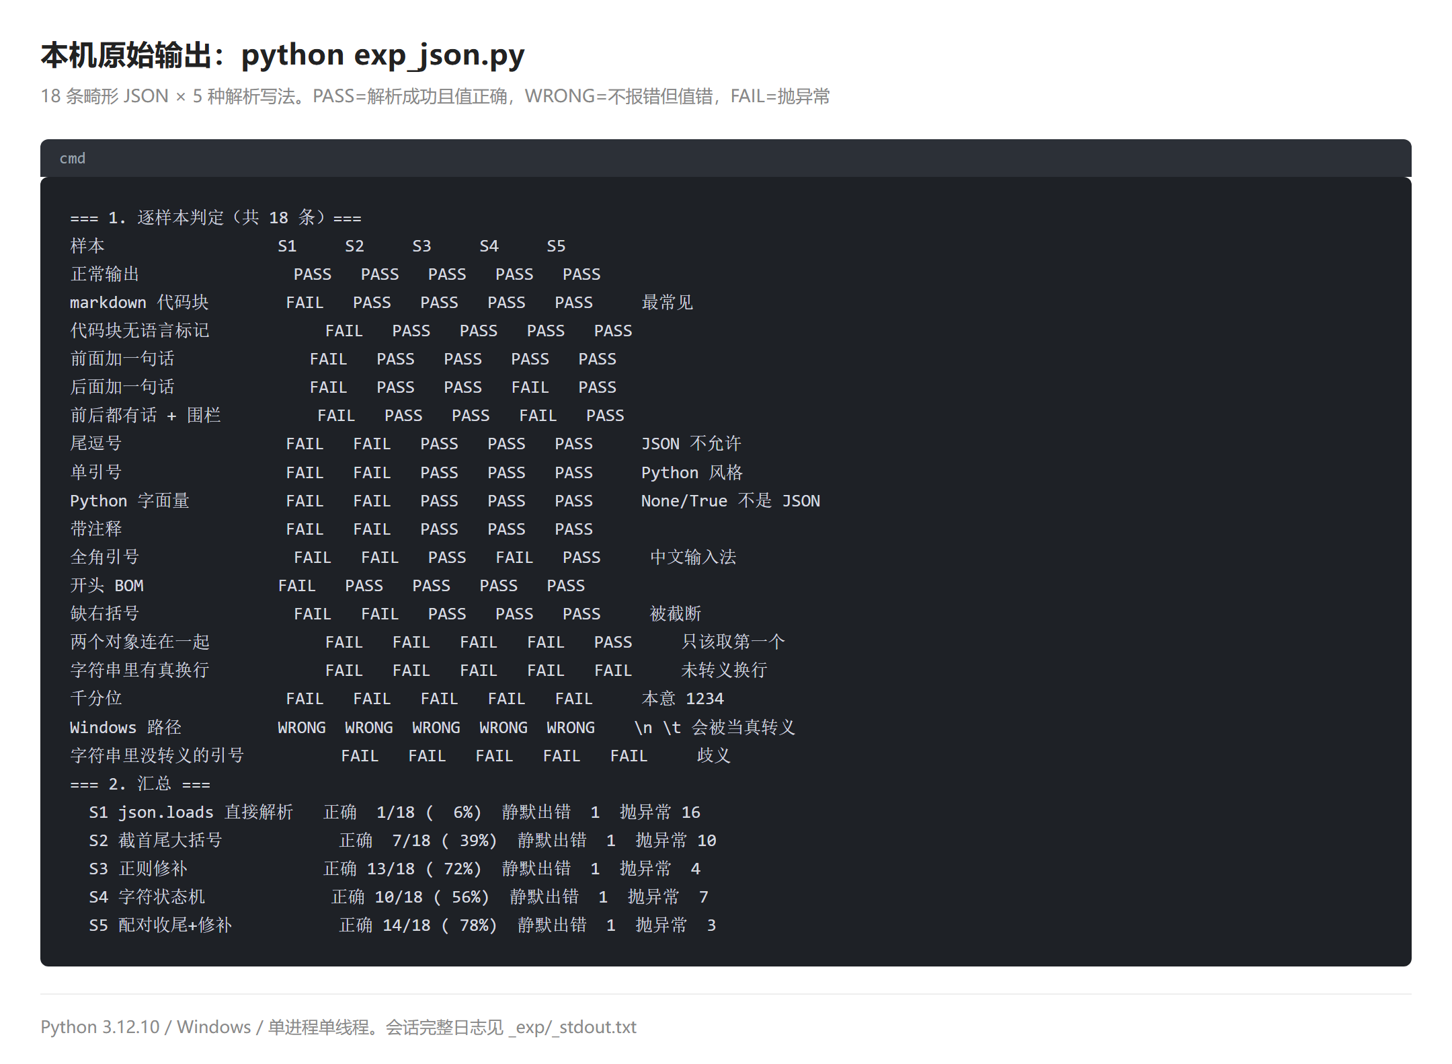Click the 字符串里有真换行 row label
1452x1064 pixels.
(x=140, y=671)
